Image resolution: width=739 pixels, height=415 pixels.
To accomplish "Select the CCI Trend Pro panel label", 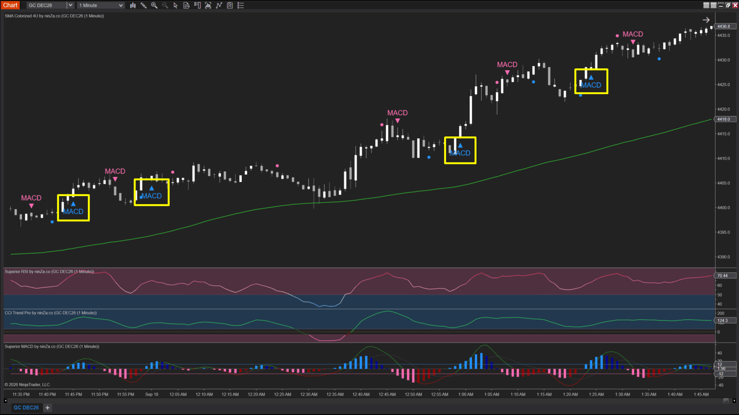I will point(51,313).
